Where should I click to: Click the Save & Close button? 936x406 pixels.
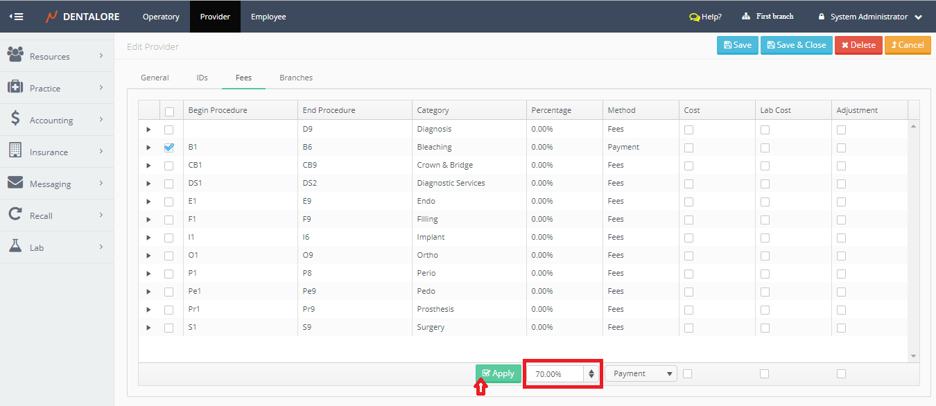point(796,45)
